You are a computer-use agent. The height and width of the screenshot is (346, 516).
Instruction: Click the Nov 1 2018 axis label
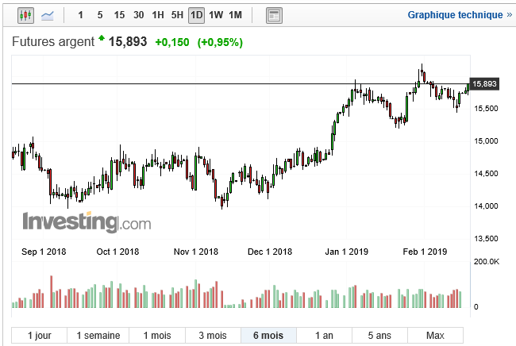tap(196, 252)
